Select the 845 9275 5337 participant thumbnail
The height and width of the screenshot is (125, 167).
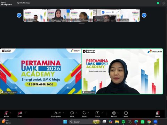coord(105,15)
